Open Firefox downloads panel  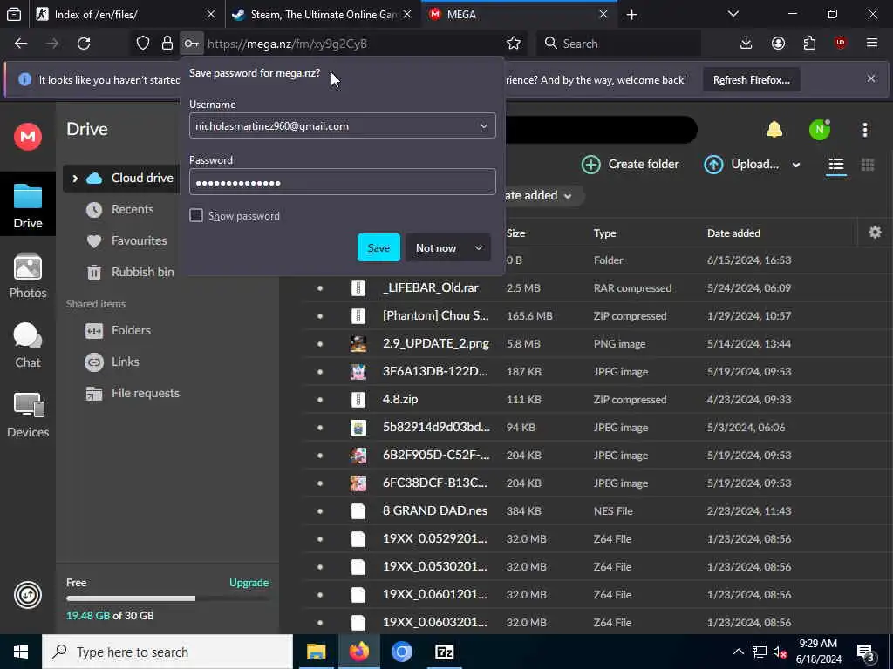click(x=746, y=44)
